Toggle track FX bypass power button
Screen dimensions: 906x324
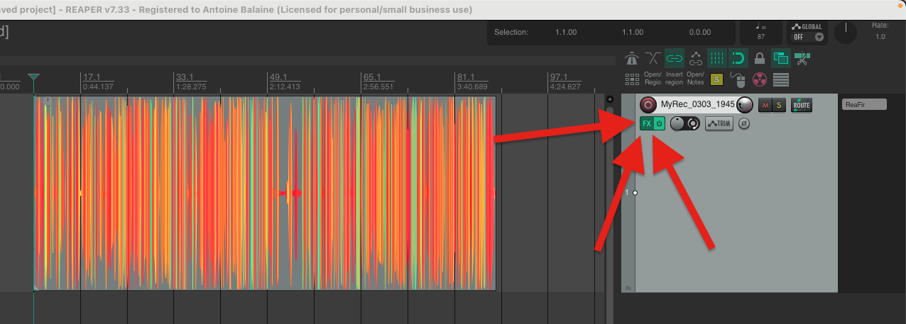[x=659, y=123]
